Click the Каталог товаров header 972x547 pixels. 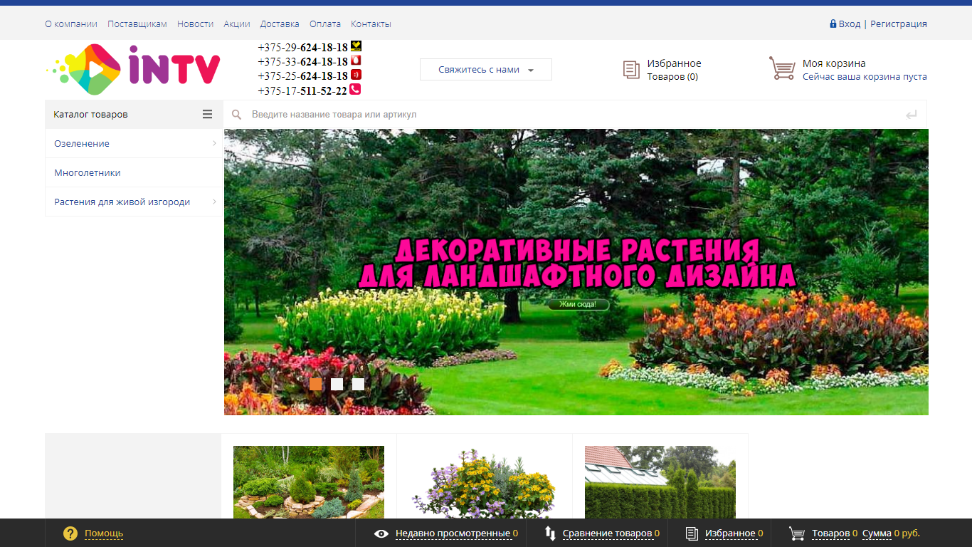tap(134, 114)
